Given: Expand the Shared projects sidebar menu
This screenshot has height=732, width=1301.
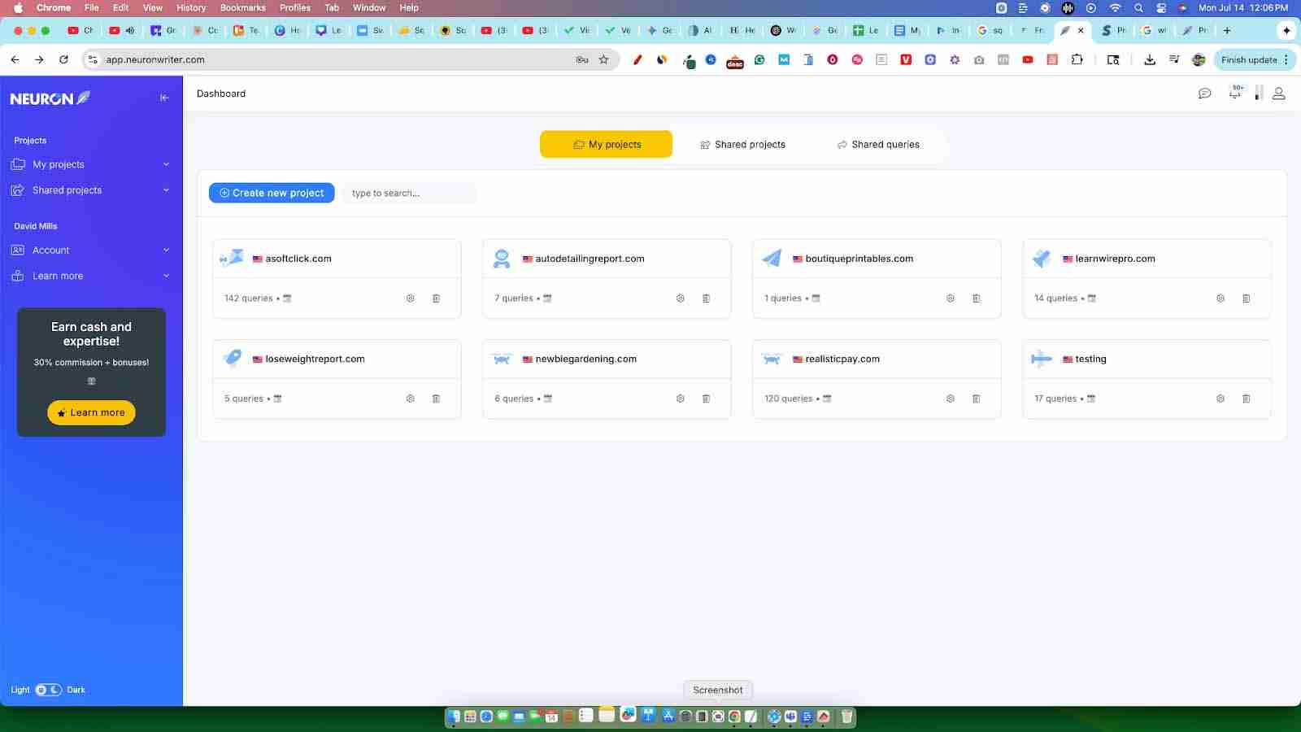Looking at the screenshot, I should pos(90,190).
